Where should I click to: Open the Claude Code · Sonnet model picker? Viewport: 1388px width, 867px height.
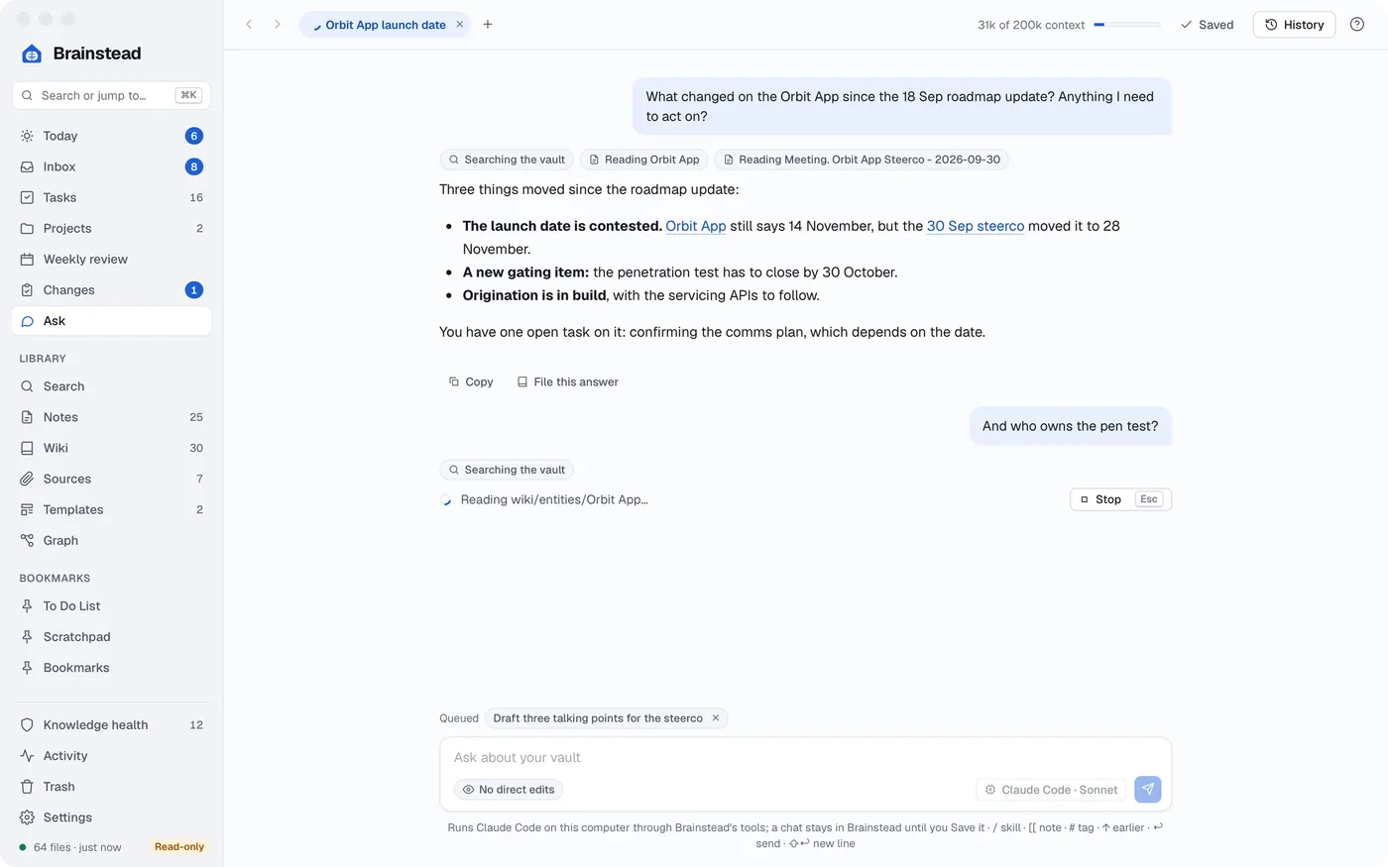(x=1051, y=790)
